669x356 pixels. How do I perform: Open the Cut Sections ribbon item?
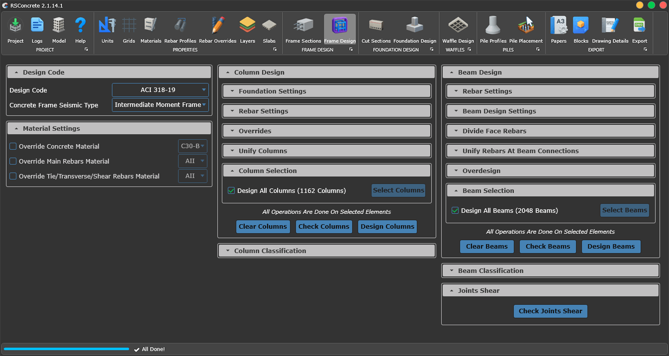click(376, 30)
